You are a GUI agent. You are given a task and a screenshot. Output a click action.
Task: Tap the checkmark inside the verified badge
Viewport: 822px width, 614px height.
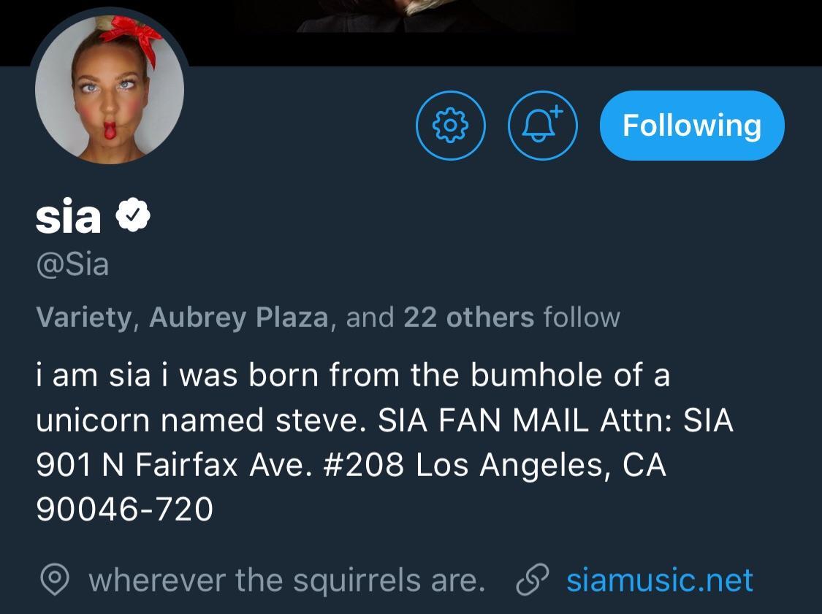click(134, 213)
